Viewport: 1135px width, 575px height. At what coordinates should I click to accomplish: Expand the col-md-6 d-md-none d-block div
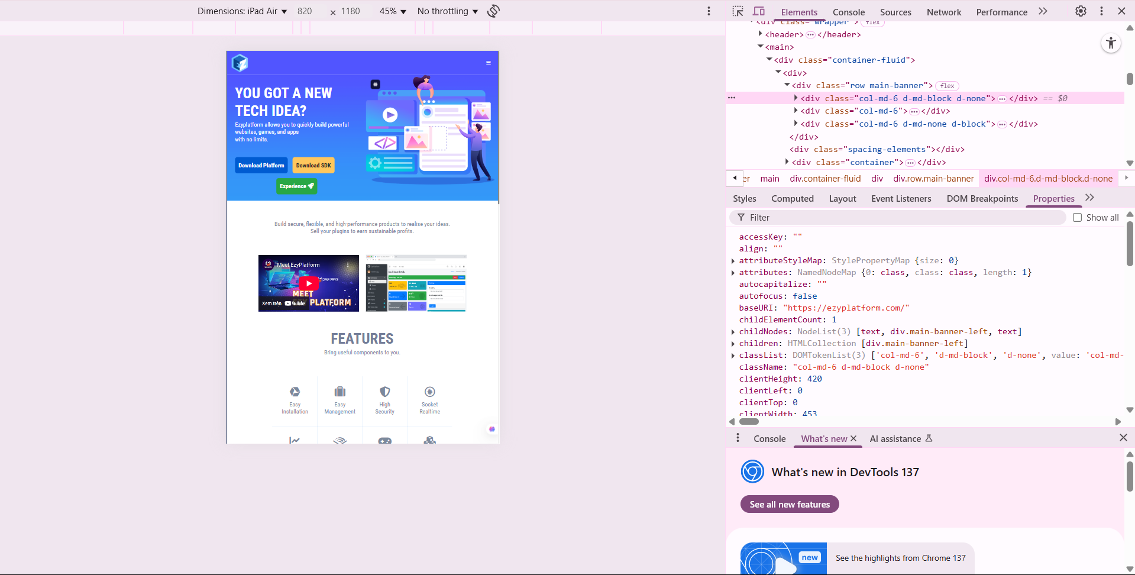(x=796, y=124)
